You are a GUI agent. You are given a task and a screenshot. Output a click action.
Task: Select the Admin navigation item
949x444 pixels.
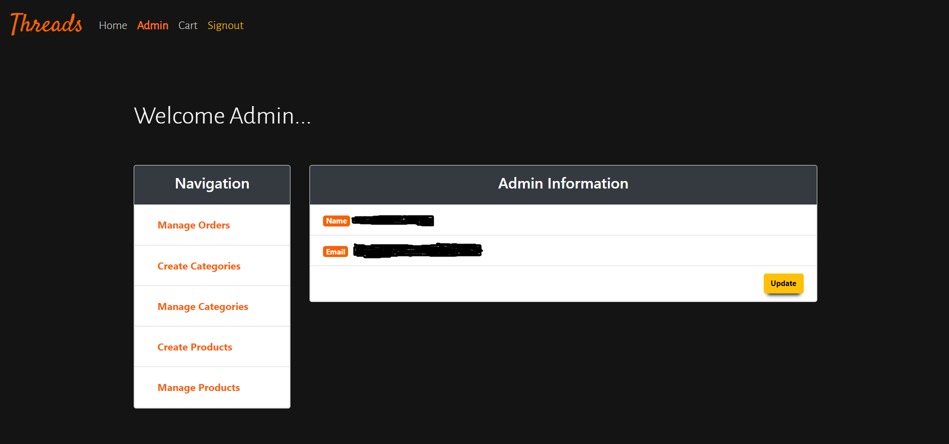[x=152, y=25]
